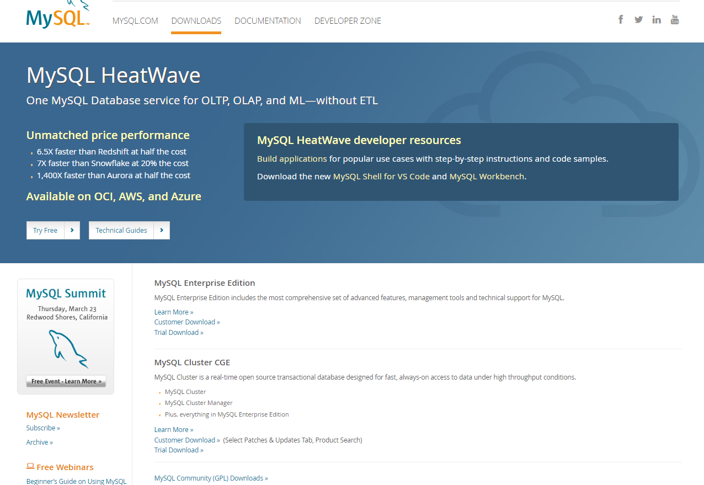Open the MySQL Facebook page icon

[621, 20]
